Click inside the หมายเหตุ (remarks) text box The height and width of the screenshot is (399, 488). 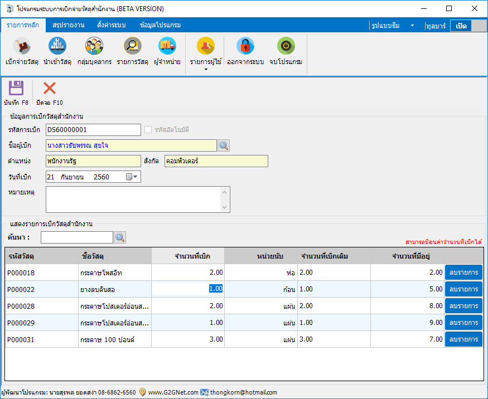(x=133, y=199)
